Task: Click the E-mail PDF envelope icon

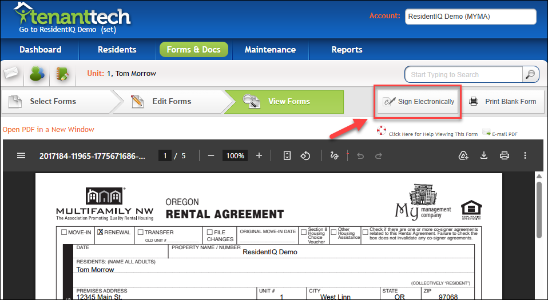Action: point(486,132)
